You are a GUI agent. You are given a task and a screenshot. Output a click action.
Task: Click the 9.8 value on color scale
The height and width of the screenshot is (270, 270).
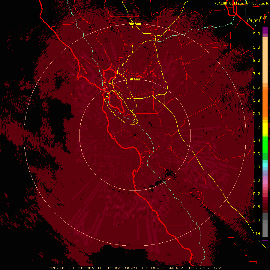click(256, 34)
